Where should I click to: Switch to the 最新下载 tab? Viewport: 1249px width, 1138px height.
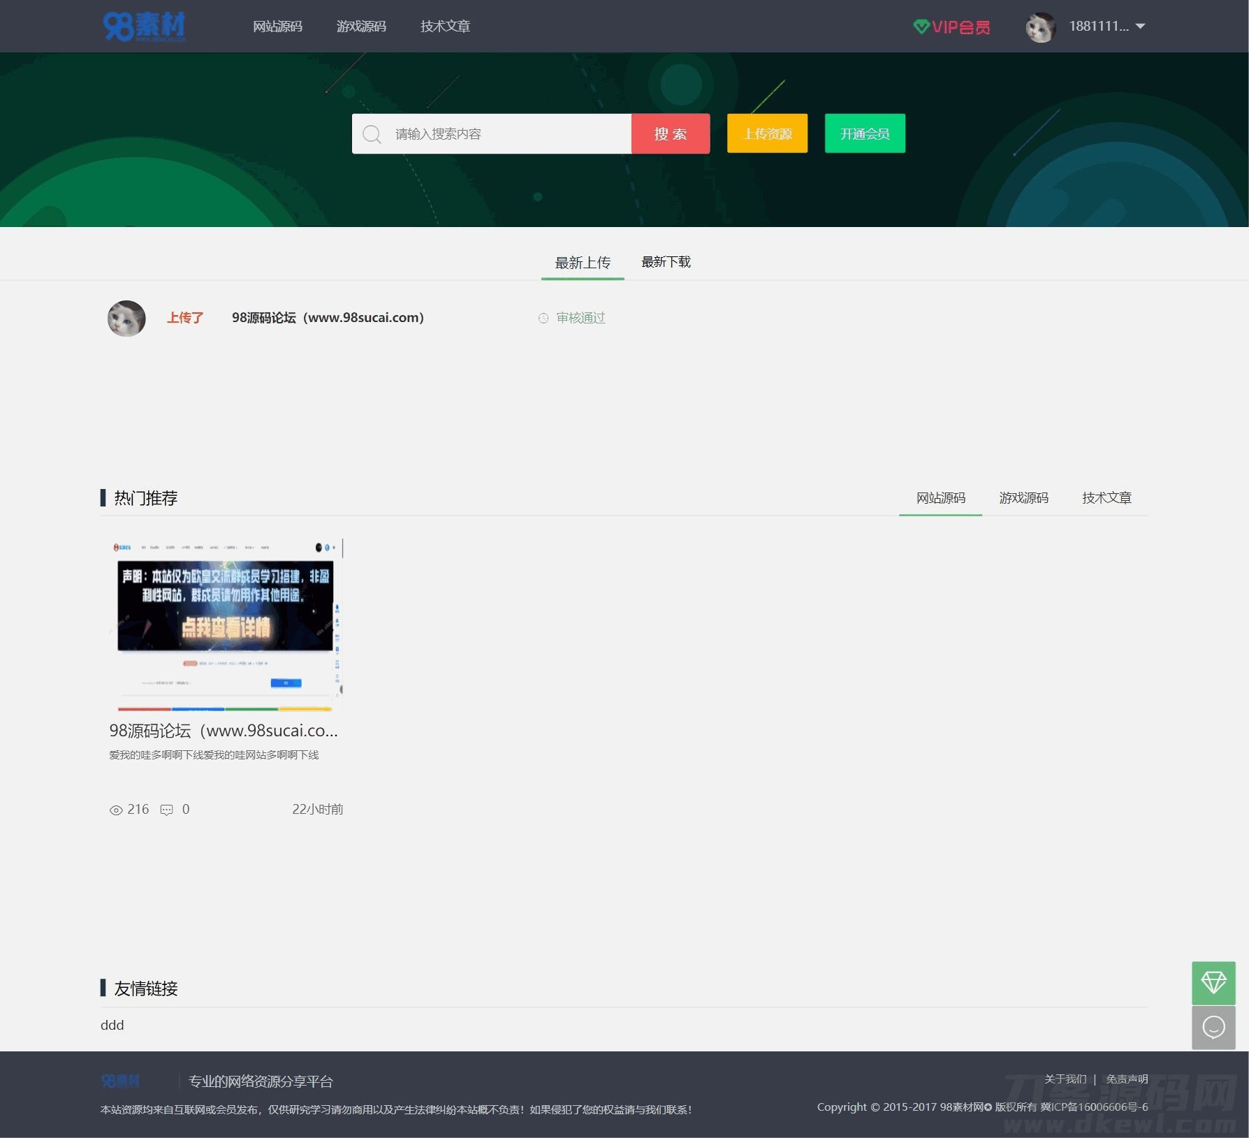tap(666, 262)
